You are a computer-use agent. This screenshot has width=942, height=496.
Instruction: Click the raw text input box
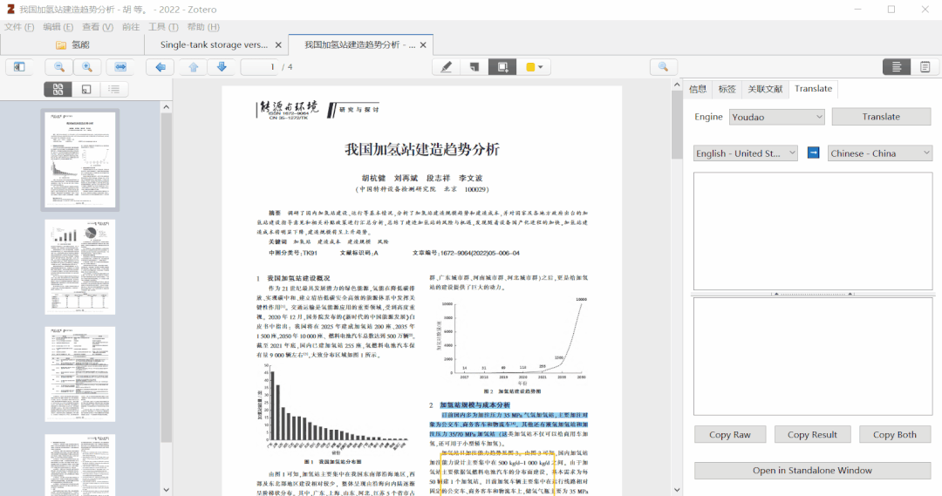tap(813, 231)
